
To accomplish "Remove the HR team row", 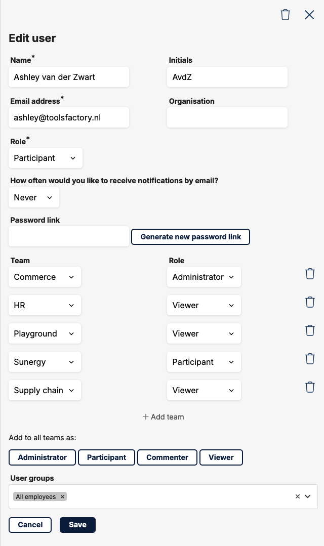I will (x=310, y=302).
